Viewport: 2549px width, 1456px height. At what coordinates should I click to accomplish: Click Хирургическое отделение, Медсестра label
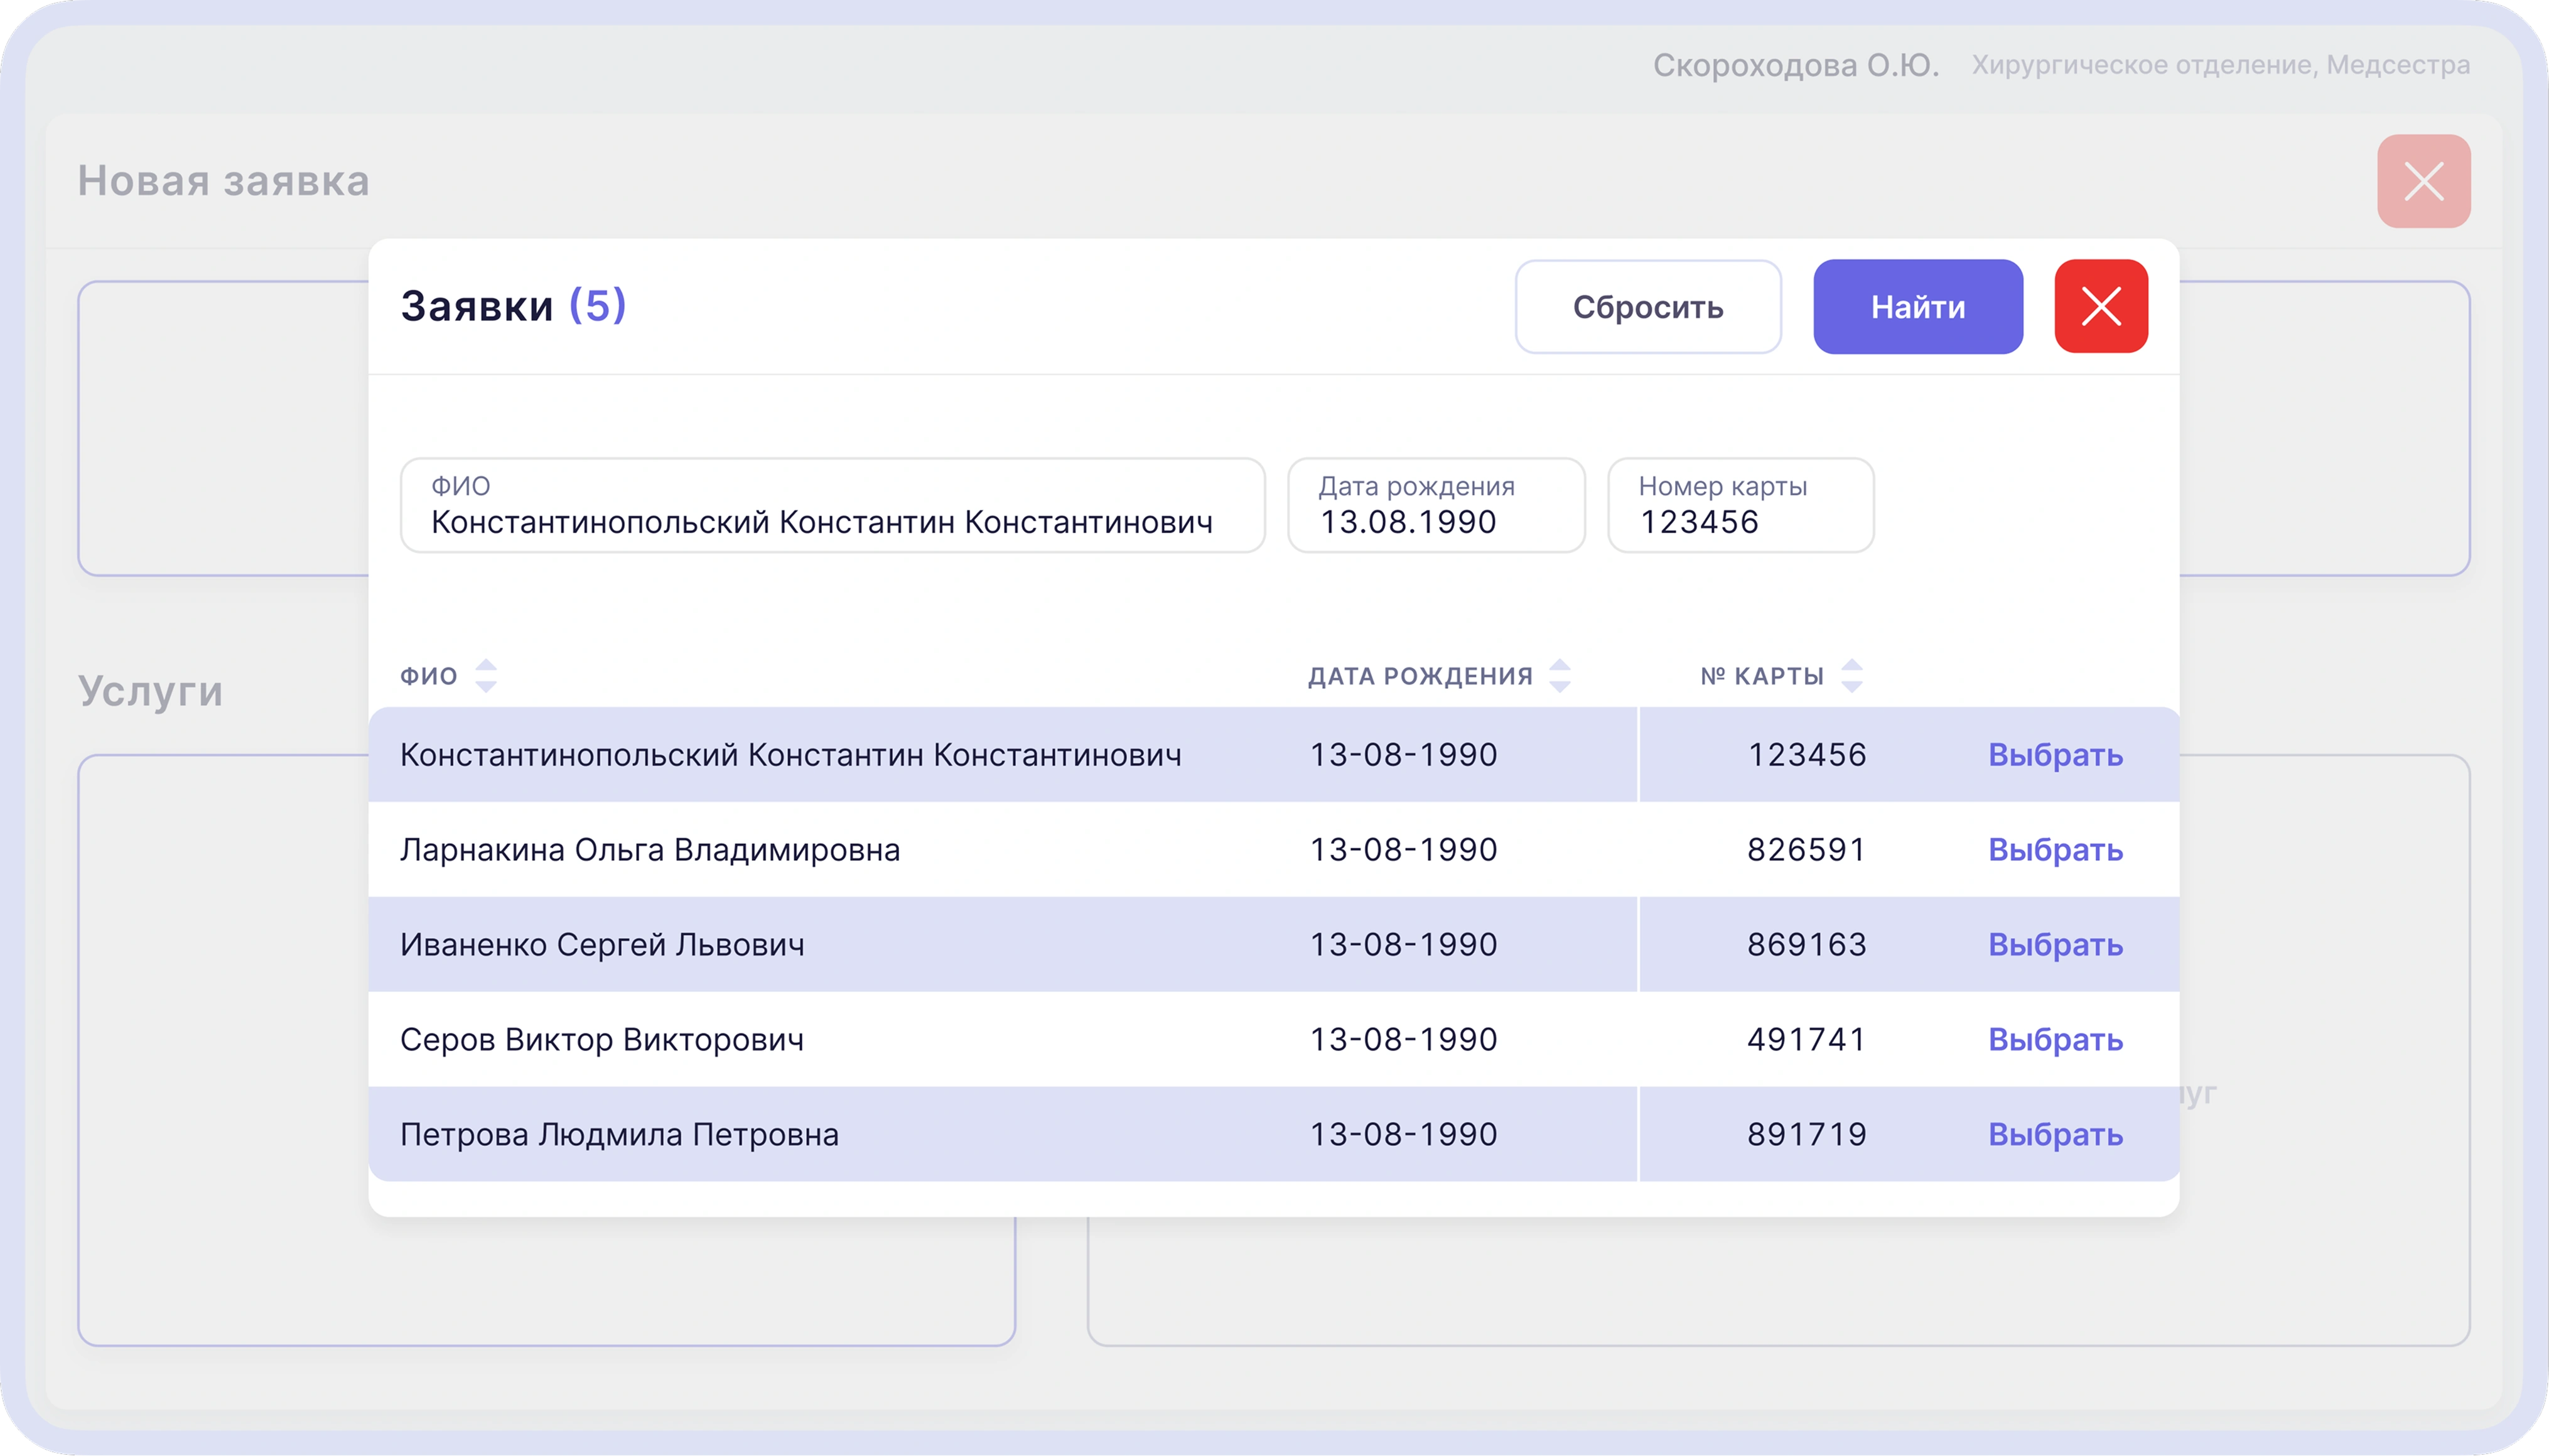click(2221, 65)
